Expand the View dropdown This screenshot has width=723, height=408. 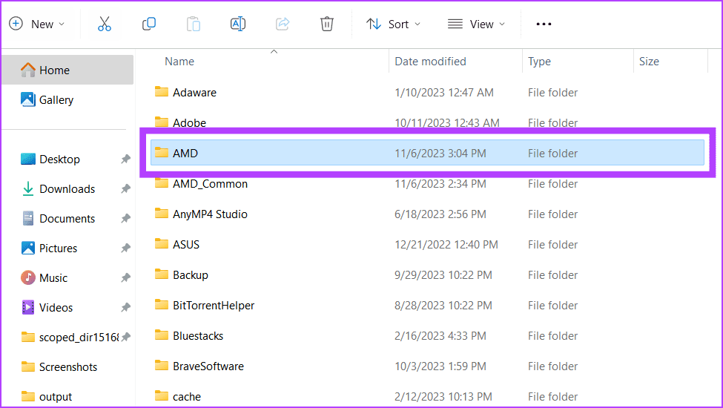click(477, 24)
